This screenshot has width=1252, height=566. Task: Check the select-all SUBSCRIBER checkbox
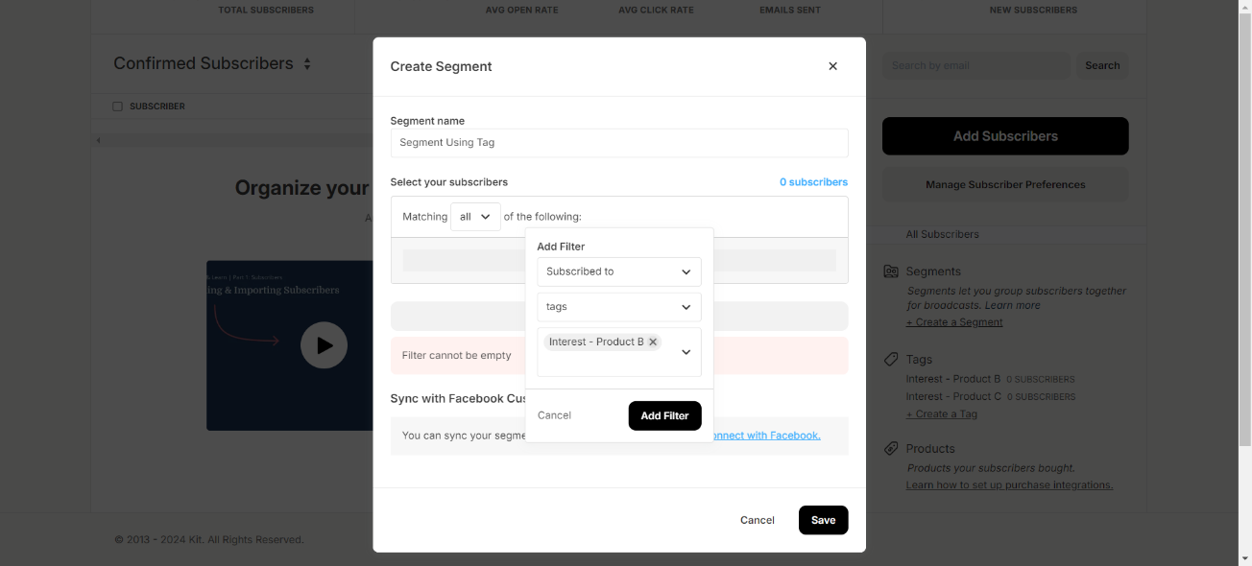tap(118, 106)
